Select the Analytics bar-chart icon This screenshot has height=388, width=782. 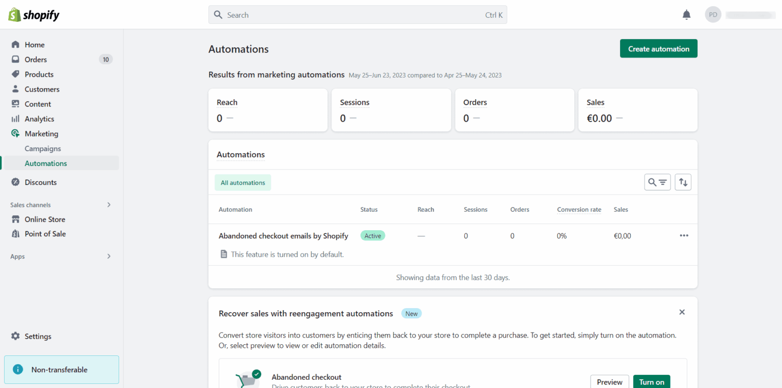(15, 119)
